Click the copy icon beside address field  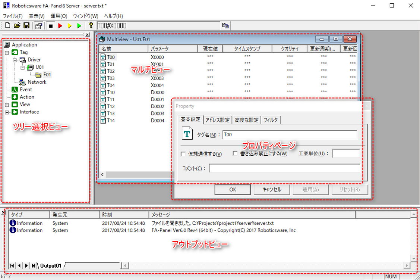point(225,26)
